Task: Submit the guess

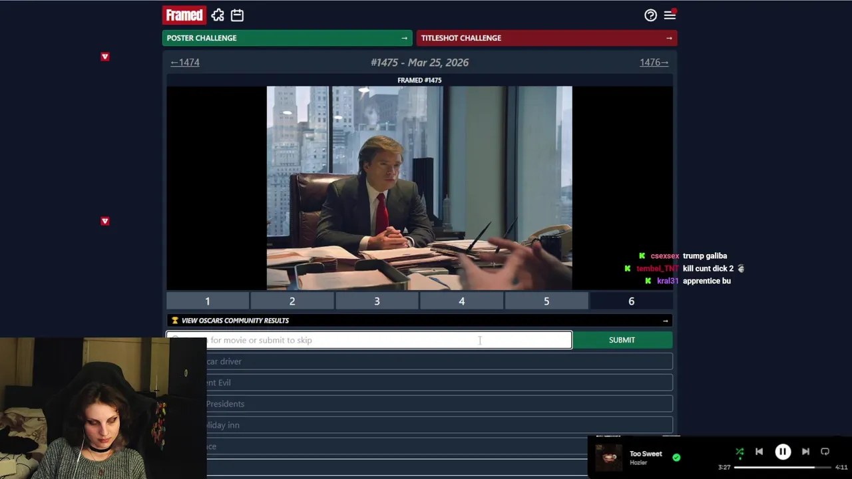Action: 622,340
